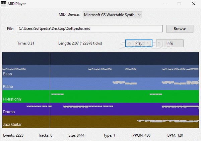
Task: Click the BPM: 120 status entry
Action: 175,135
